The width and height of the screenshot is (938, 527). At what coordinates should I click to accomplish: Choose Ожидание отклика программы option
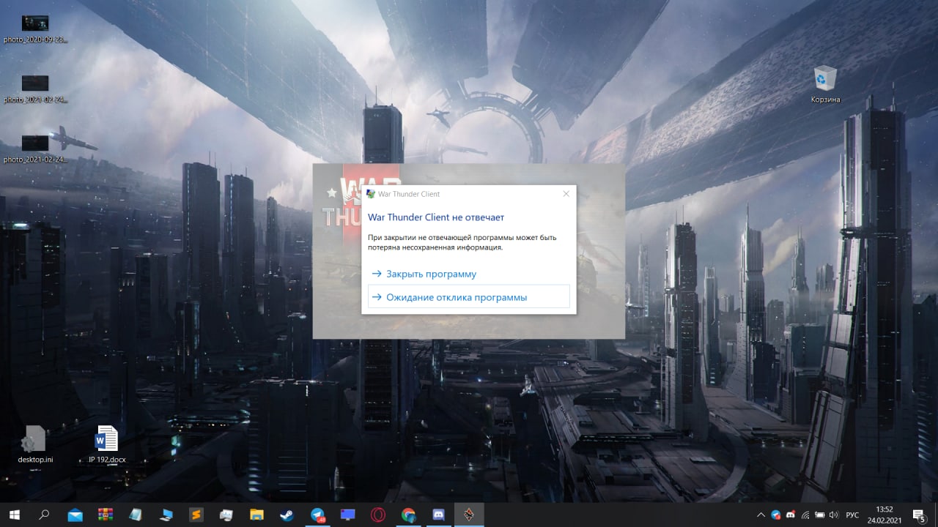[468, 296]
